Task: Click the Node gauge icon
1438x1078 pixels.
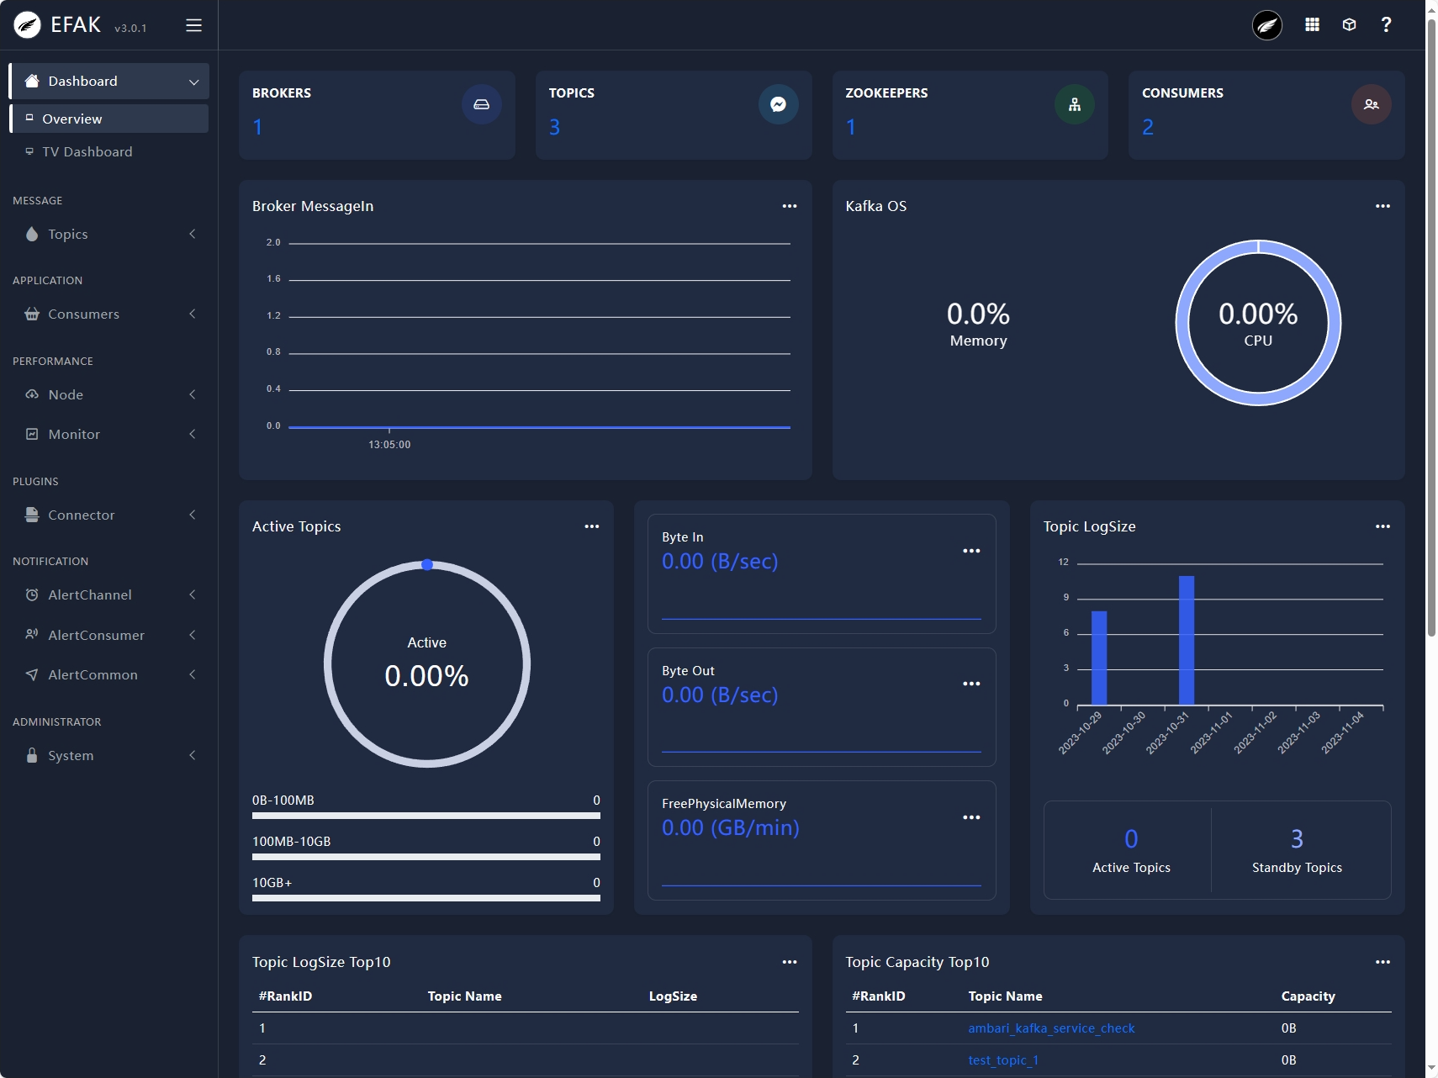Action: point(32,394)
